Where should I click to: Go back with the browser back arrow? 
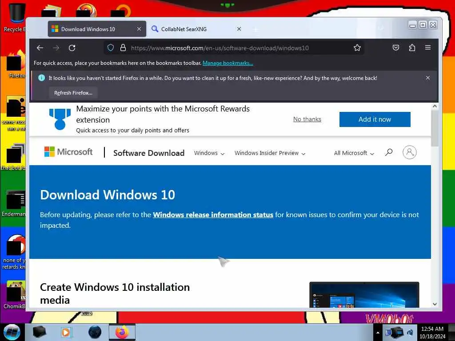pos(40,48)
